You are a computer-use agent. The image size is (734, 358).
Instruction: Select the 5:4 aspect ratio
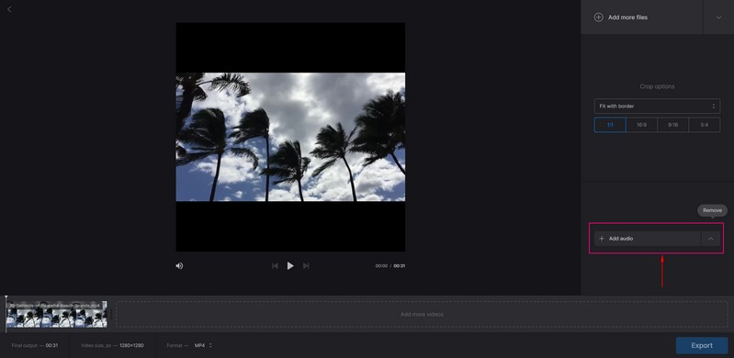pyautogui.click(x=704, y=125)
